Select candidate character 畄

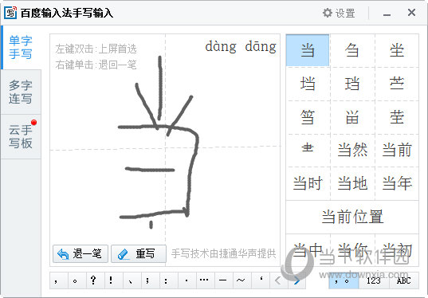pos(352,117)
